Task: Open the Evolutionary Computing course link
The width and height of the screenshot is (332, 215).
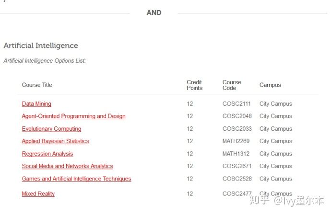Action: tap(51, 129)
